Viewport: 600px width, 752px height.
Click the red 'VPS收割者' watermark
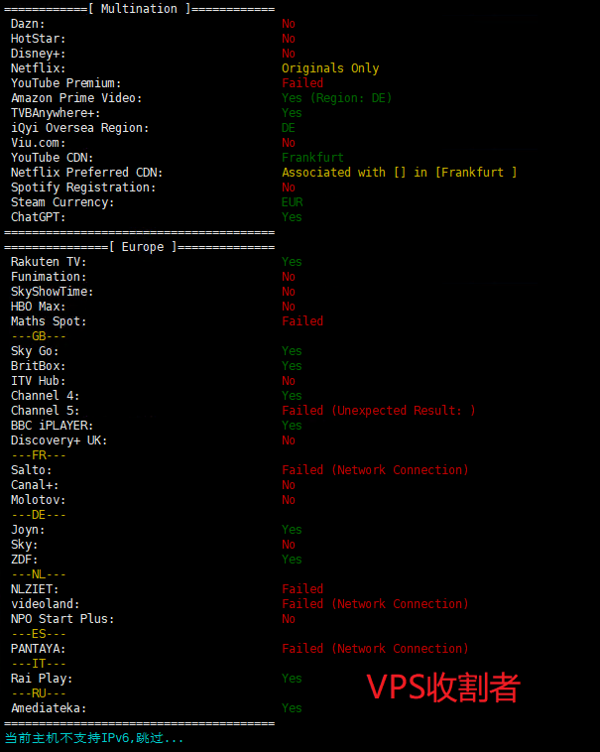click(x=443, y=688)
